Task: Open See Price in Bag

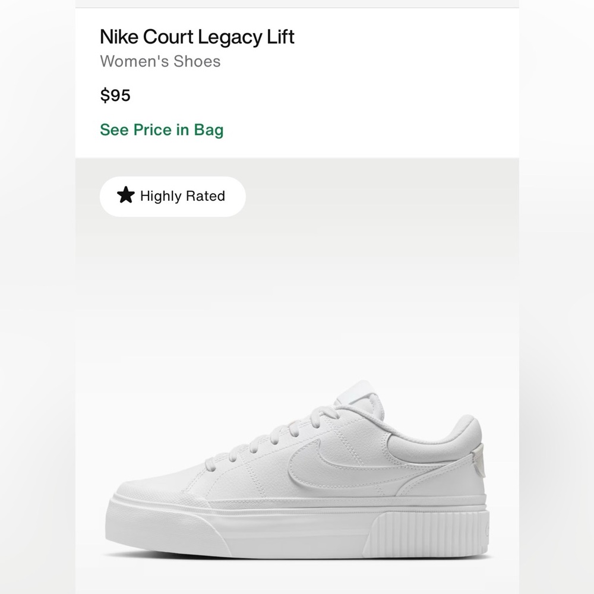Action: 162,129
